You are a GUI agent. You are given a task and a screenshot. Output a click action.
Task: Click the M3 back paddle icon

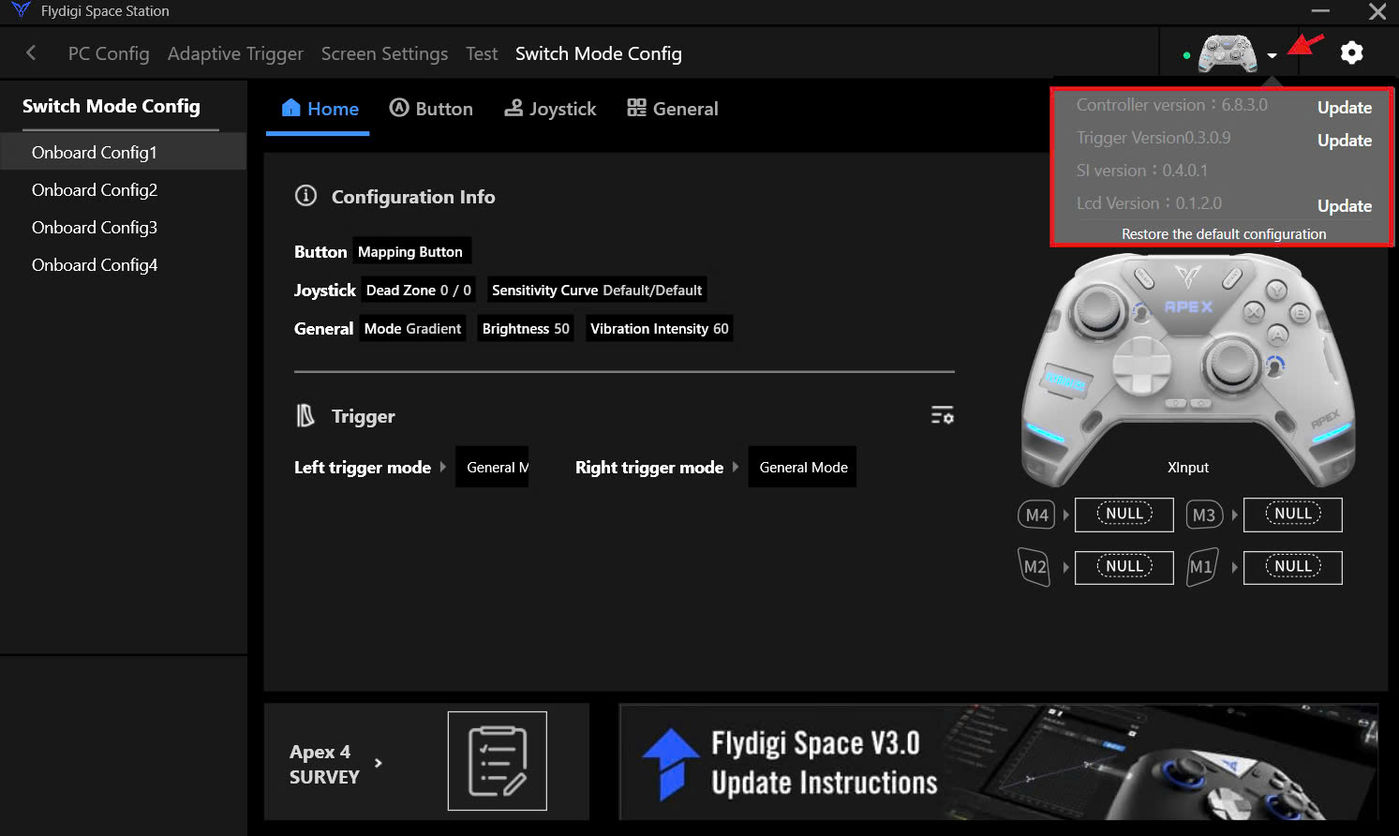pos(1204,515)
